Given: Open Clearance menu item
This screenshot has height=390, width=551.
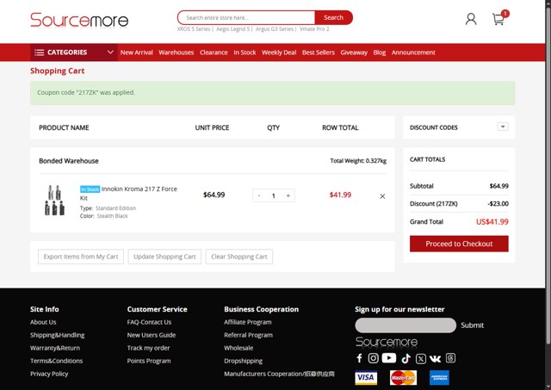Looking at the screenshot, I should (x=214, y=53).
